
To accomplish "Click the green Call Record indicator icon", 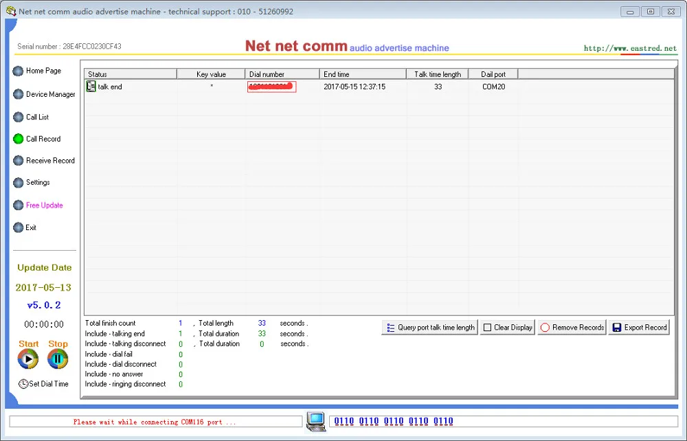I will [18, 139].
